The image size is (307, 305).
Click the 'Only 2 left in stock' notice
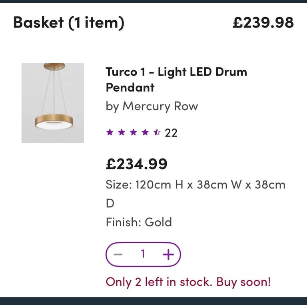point(188,282)
